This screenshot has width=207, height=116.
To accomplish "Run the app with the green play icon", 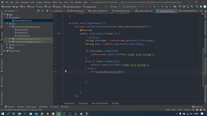I will [x=143, y=6].
